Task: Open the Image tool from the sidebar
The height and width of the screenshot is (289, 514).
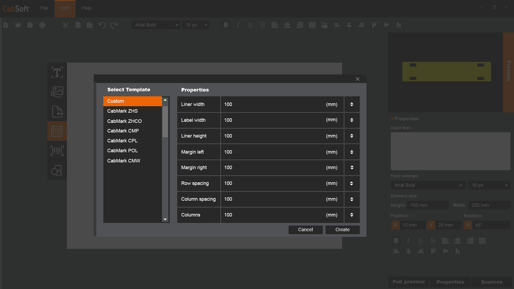Action: (57, 92)
